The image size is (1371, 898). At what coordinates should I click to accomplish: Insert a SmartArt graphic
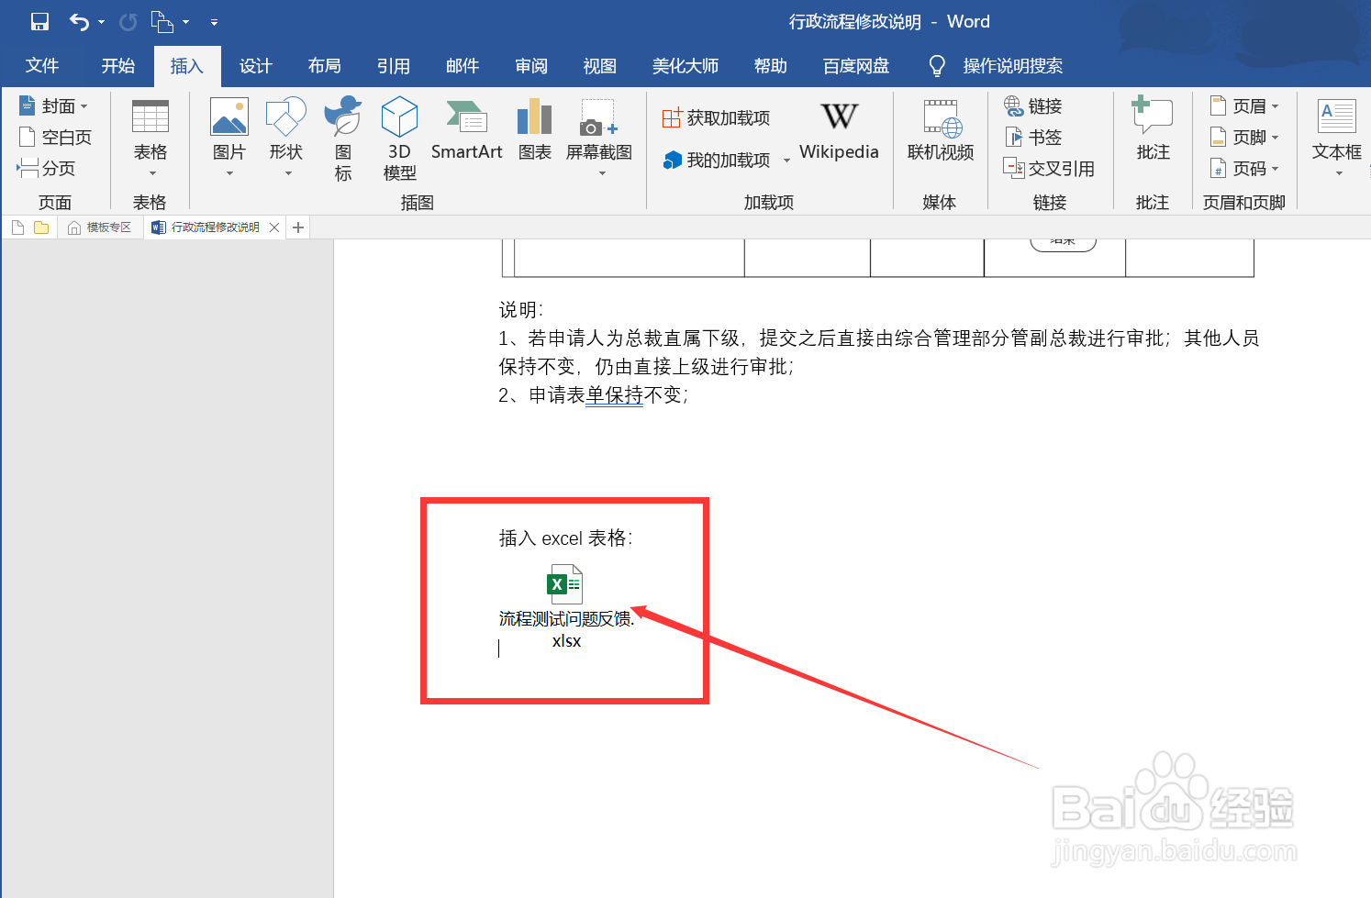(466, 131)
